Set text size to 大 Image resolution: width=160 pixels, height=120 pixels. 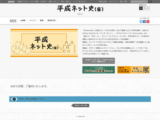coord(148,8)
